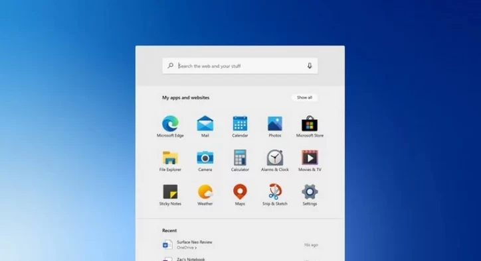
Task: Open recent Surface Neo Review document
Action: click(240, 244)
